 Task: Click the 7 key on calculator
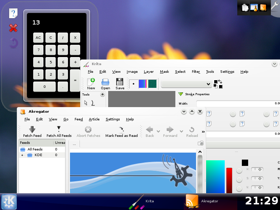pos(38,50)
